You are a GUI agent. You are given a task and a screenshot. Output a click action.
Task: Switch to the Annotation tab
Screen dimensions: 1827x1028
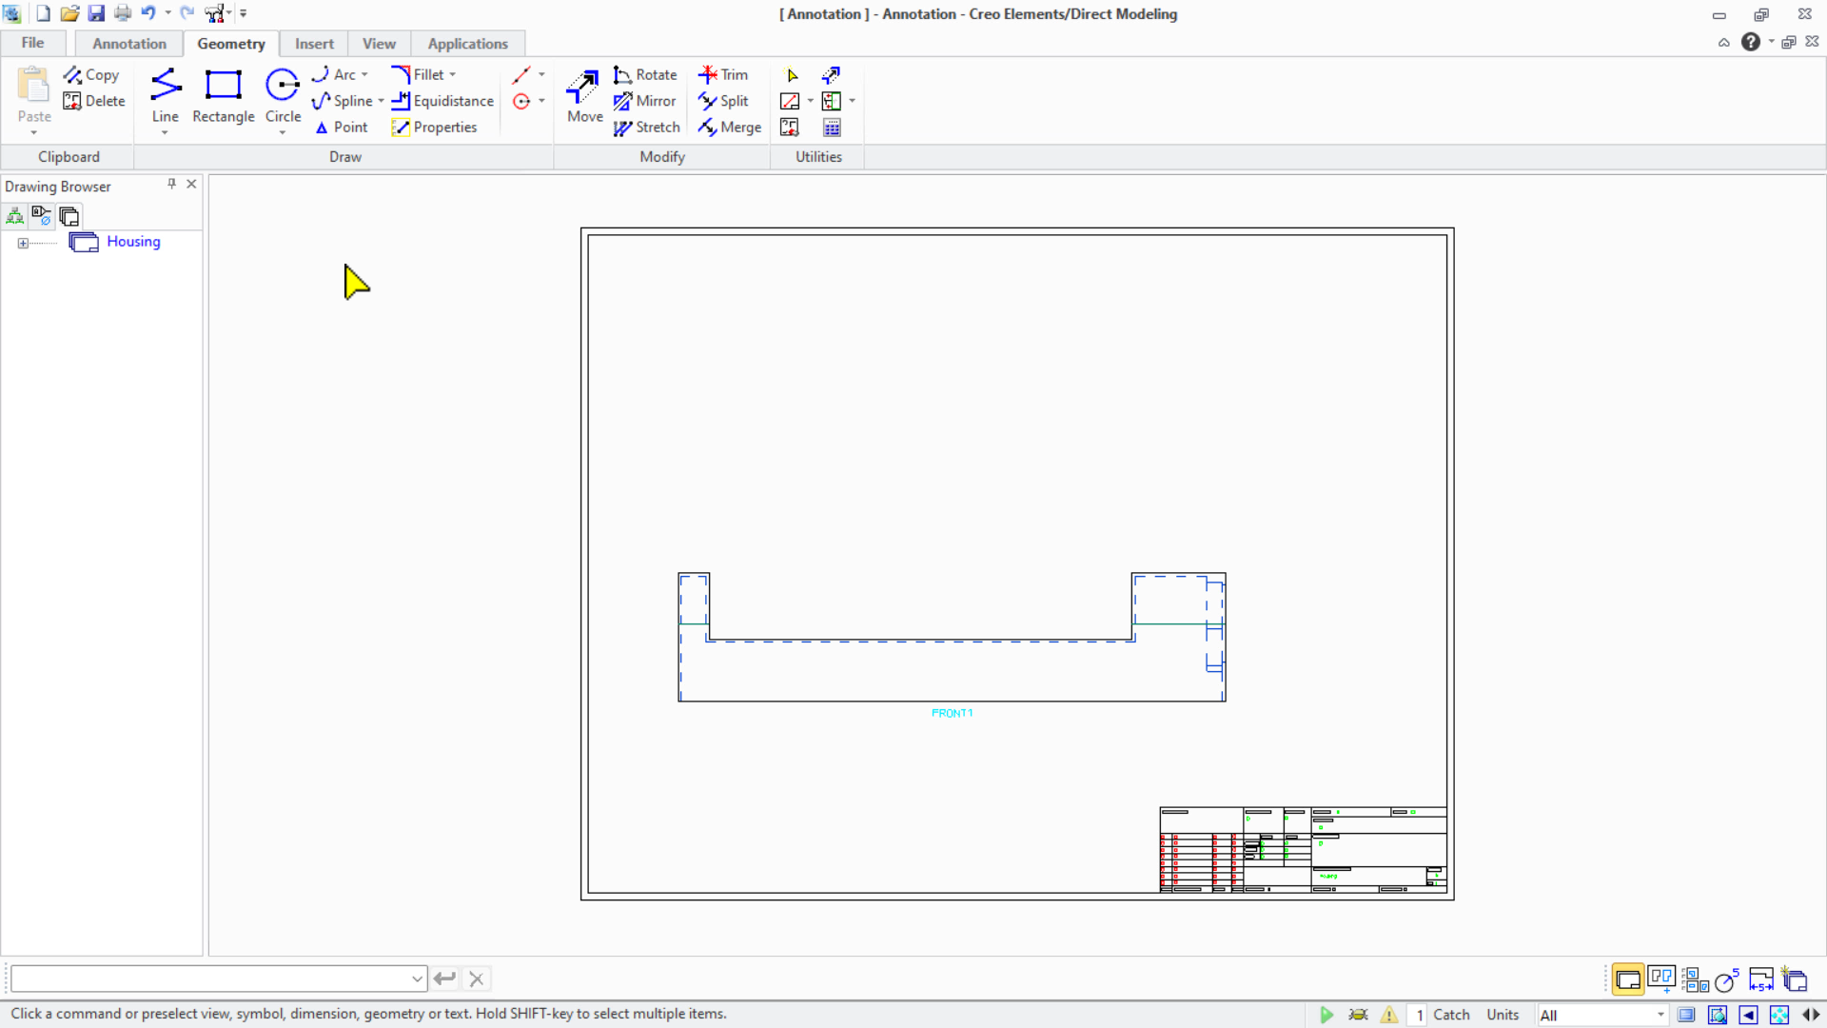(129, 44)
